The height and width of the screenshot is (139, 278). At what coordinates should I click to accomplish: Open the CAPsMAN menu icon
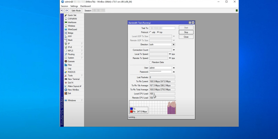(66, 19)
